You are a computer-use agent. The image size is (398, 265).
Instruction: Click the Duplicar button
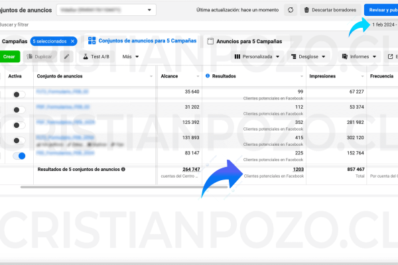click(40, 56)
